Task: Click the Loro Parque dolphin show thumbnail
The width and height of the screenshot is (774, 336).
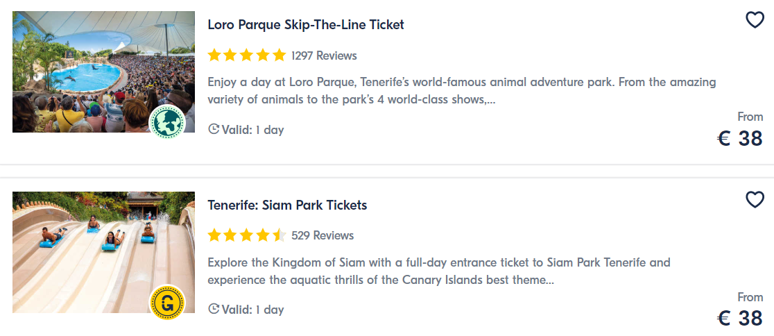Action: click(103, 72)
